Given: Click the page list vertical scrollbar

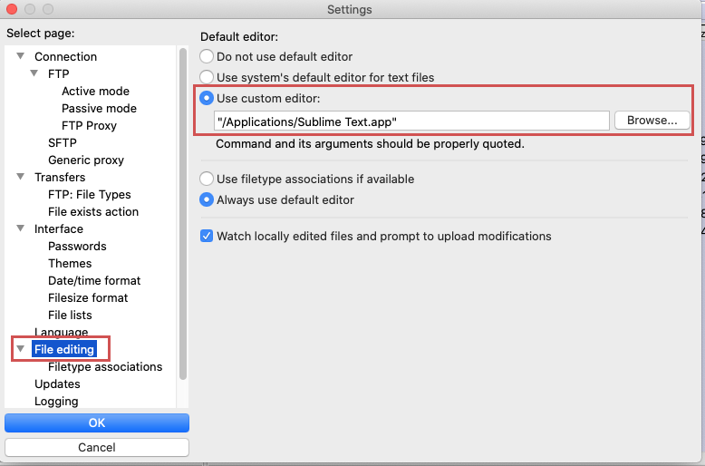Looking at the screenshot, I should [x=182, y=214].
